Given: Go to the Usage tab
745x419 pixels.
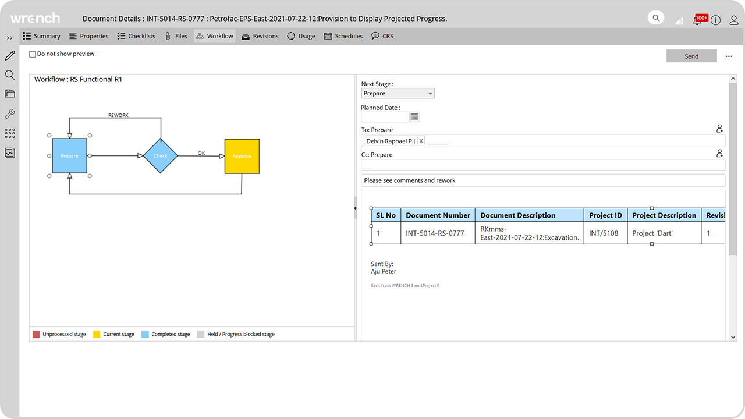Looking at the screenshot, I should (301, 36).
